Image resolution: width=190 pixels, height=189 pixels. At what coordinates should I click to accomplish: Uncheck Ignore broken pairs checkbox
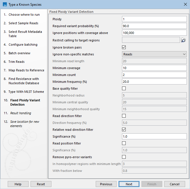point(124,47)
